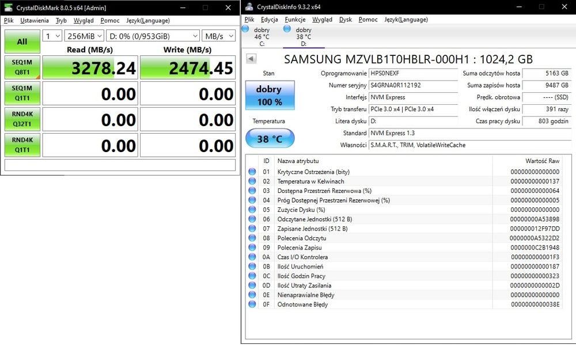Click the CrystalDiskInfo title bar app icon

pos(249,6)
